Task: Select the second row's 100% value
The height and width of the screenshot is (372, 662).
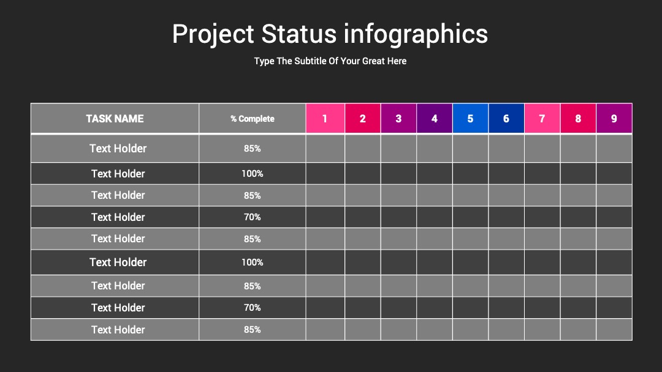Action: click(x=252, y=174)
